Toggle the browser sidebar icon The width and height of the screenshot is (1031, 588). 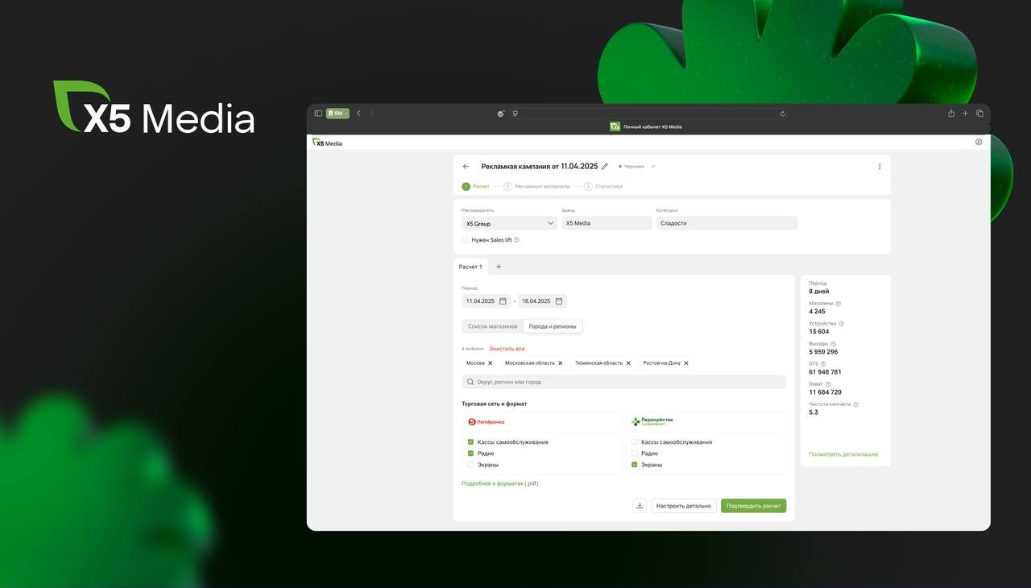318,114
